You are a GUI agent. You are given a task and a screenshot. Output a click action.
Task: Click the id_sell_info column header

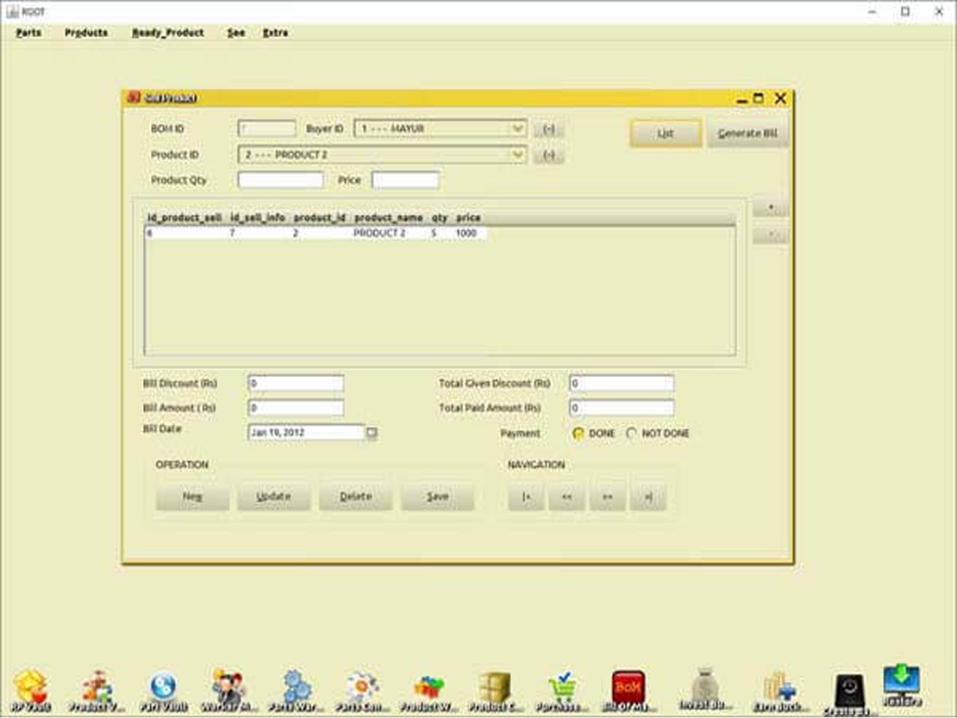pos(258,218)
